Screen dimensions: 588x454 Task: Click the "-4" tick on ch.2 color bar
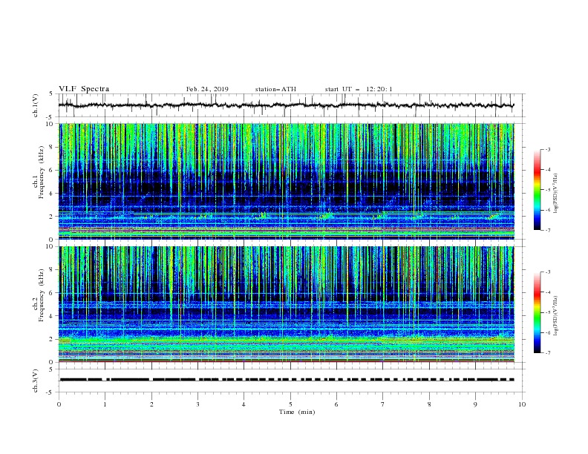pyautogui.click(x=547, y=292)
